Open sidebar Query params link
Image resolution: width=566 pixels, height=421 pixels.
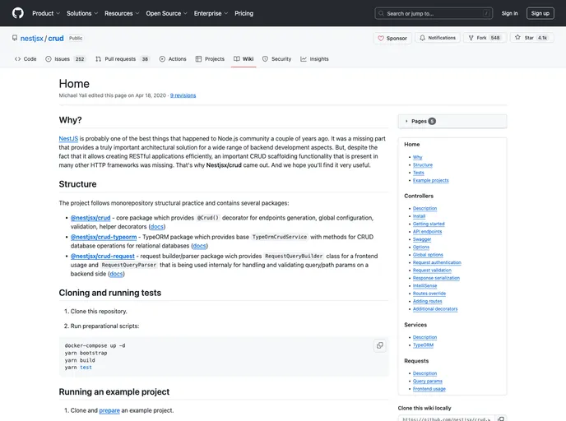[x=428, y=381]
